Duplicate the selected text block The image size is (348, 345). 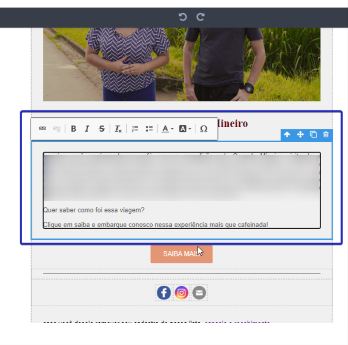[x=313, y=135]
